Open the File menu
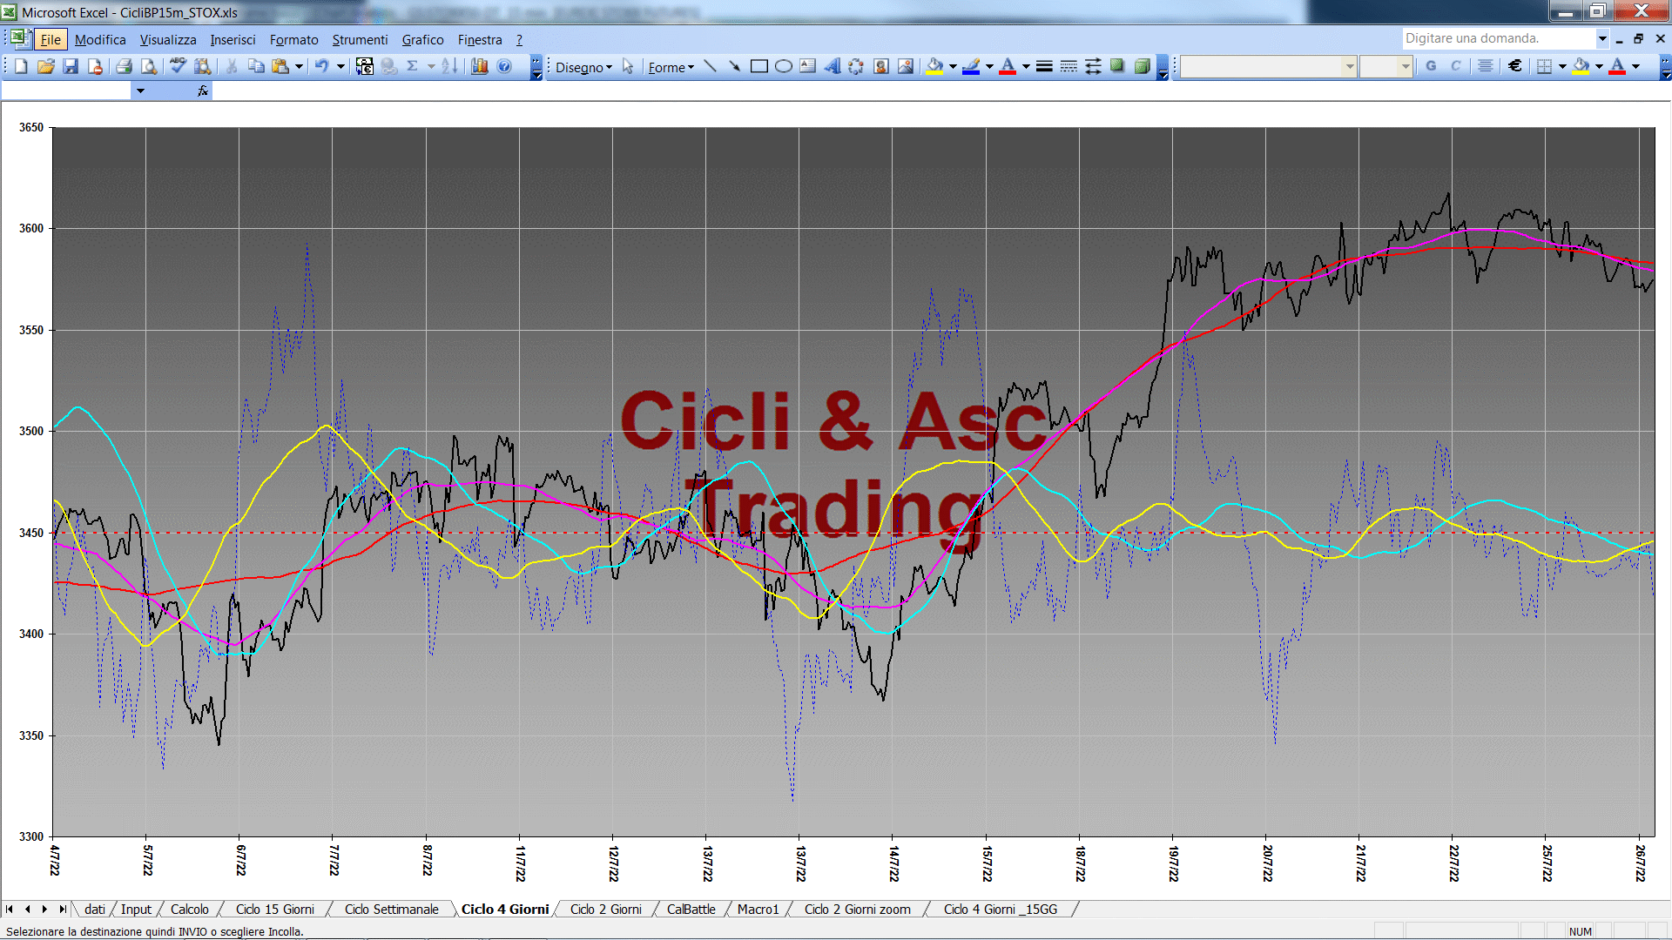This screenshot has height=940, width=1672. [51, 39]
